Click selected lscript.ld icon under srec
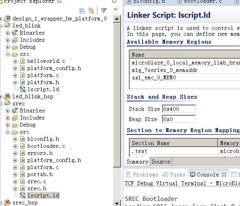Screen dimensions: 240x206 [x=23, y=196]
